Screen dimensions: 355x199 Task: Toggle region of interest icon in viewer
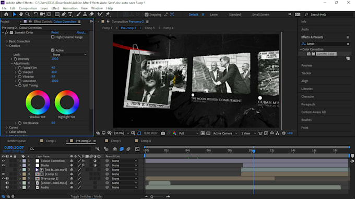point(203,133)
